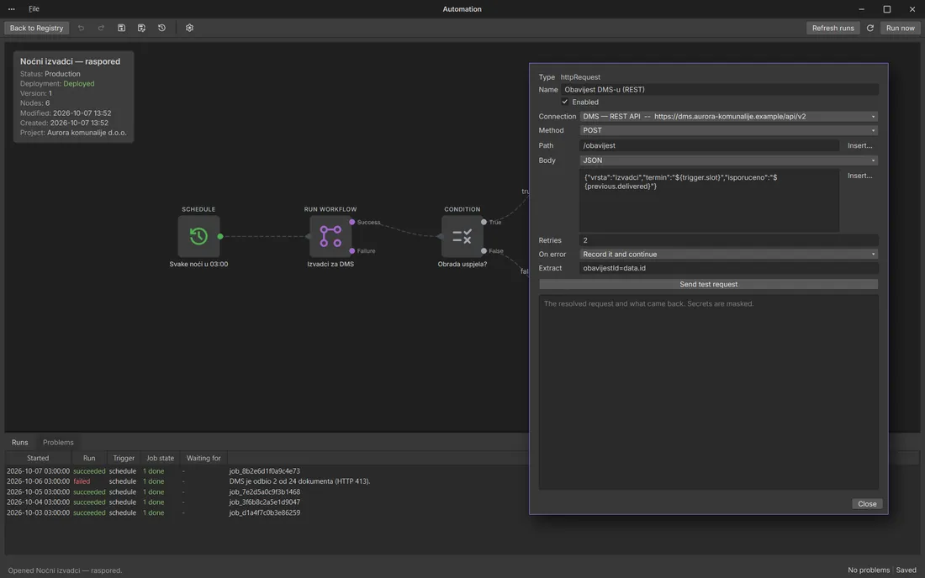Screen dimensions: 925x578
Task: Switch to the Problems tab
Action: click(x=58, y=443)
